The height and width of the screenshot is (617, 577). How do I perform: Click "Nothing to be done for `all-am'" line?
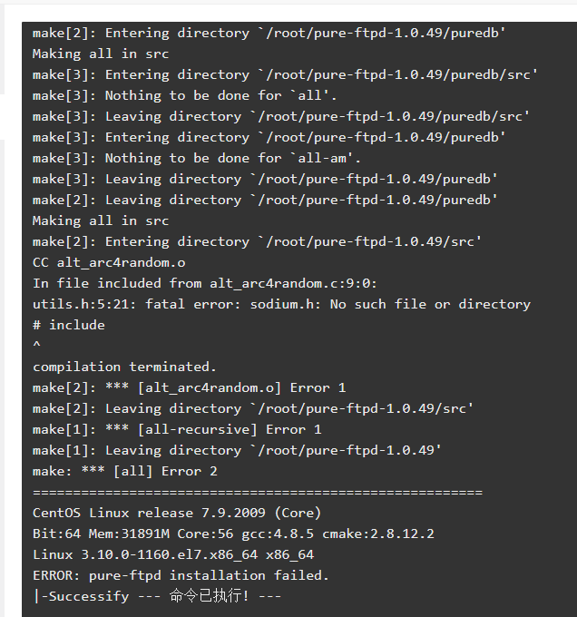[197, 158]
